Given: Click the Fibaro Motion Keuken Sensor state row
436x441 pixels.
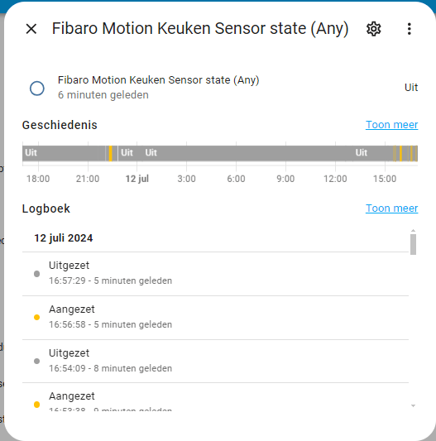Looking at the screenshot, I should 223,88.
